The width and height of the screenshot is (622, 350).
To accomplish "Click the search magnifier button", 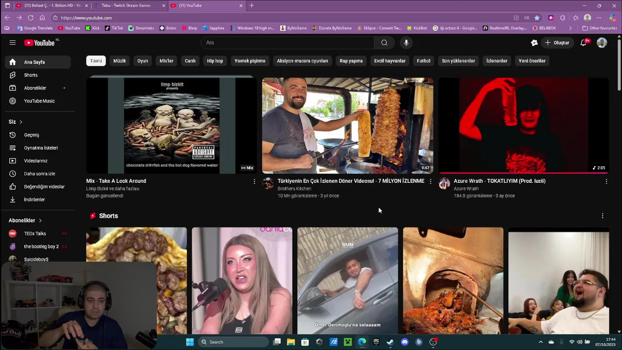I will point(384,43).
